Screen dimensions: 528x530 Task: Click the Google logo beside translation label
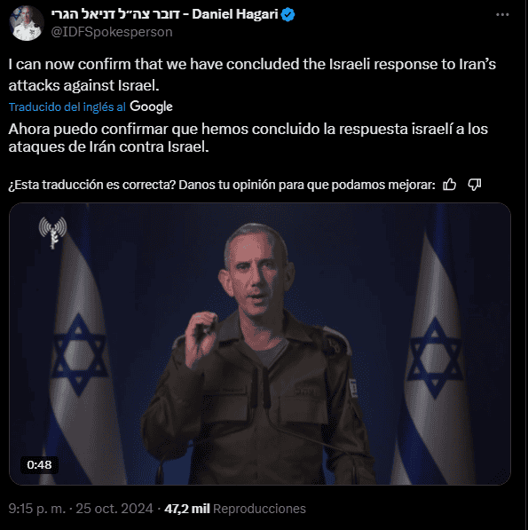151,107
